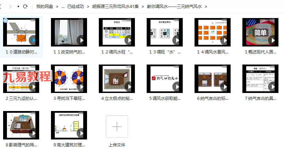Click file name 5 调风水获取能

tap(164, 99)
